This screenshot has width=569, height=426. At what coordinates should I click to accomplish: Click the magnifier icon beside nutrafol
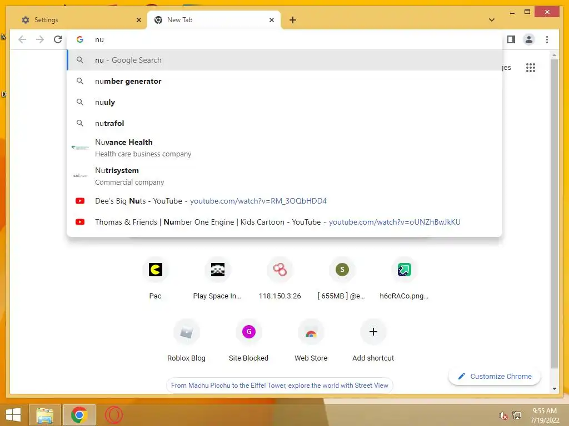click(80, 123)
